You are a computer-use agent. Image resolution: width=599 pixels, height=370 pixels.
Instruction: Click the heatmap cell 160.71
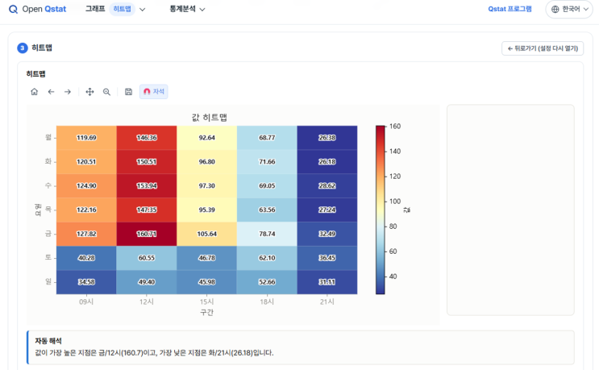[147, 234]
